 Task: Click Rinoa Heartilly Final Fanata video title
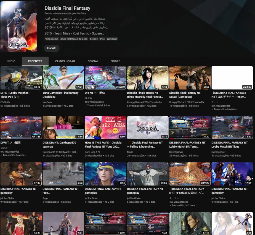click(x=145, y=95)
